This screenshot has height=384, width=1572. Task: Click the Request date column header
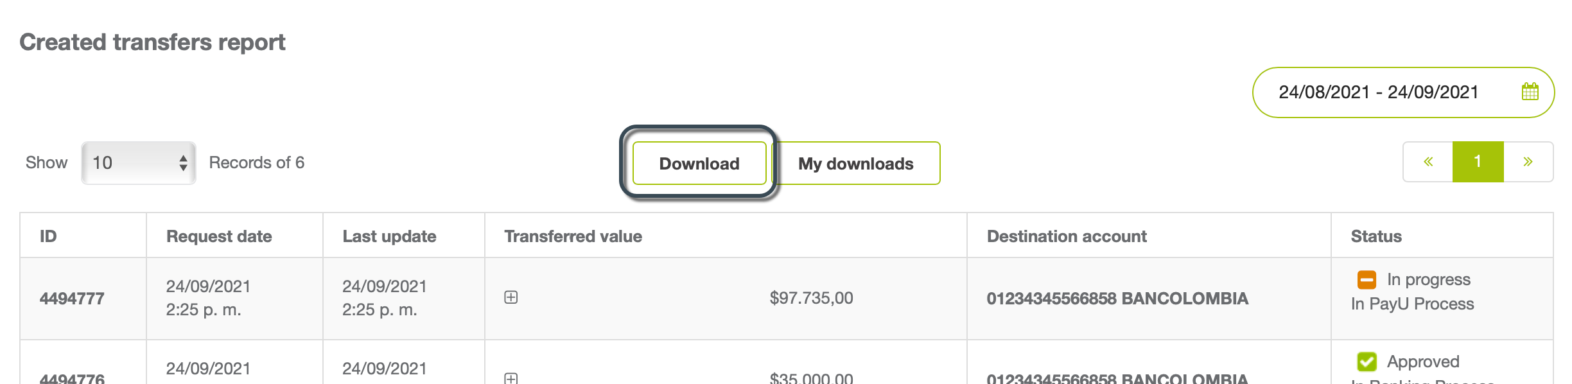[x=219, y=236]
